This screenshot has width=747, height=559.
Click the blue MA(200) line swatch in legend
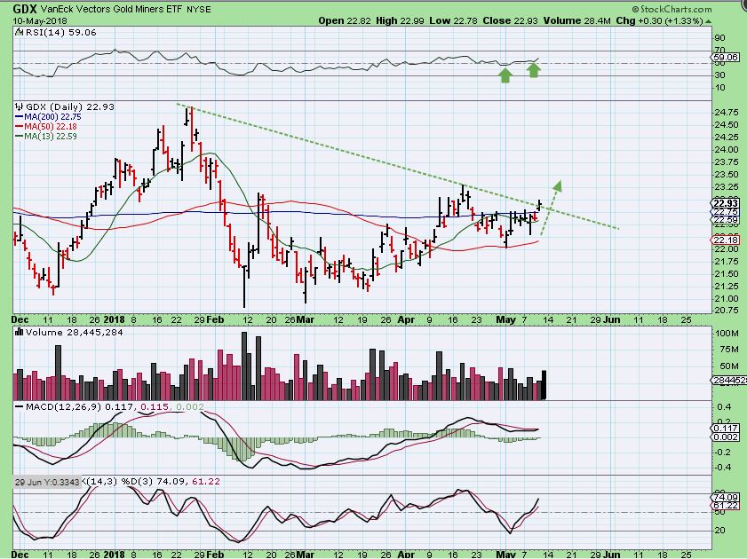[x=20, y=117]
